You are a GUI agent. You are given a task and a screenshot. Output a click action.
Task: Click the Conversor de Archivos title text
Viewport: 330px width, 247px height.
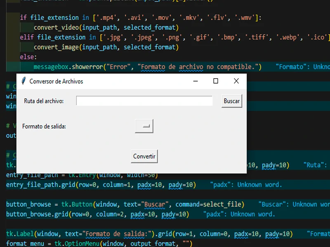point(56,81)
